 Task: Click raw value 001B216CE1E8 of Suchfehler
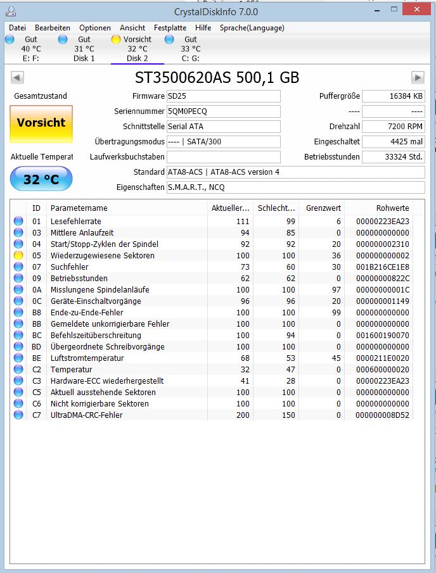383,267
